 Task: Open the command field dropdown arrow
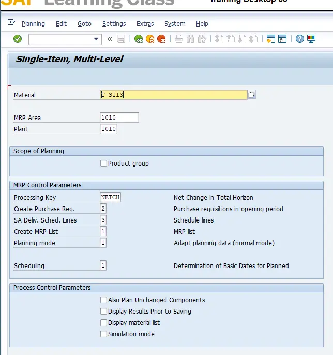pyautogui.click(x=96, y=39)
